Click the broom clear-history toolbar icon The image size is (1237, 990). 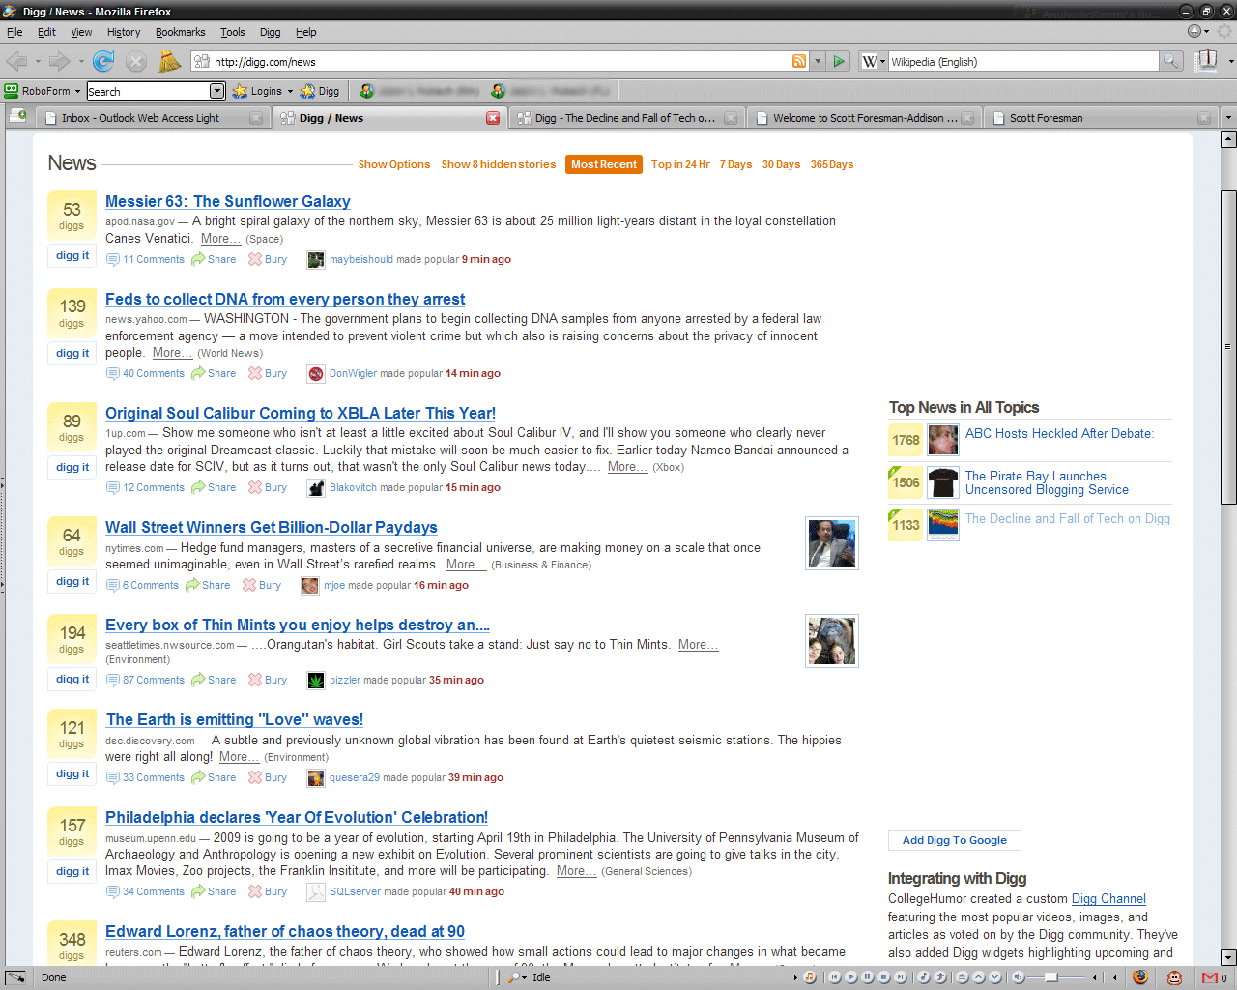point(170,62)
